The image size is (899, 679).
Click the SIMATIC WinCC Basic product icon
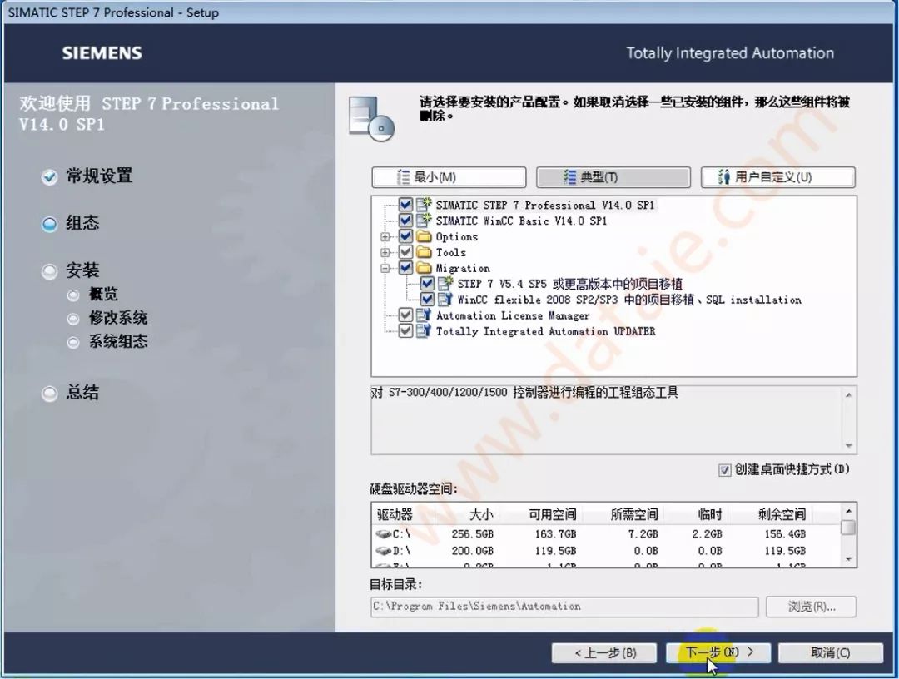click(424, 220)
